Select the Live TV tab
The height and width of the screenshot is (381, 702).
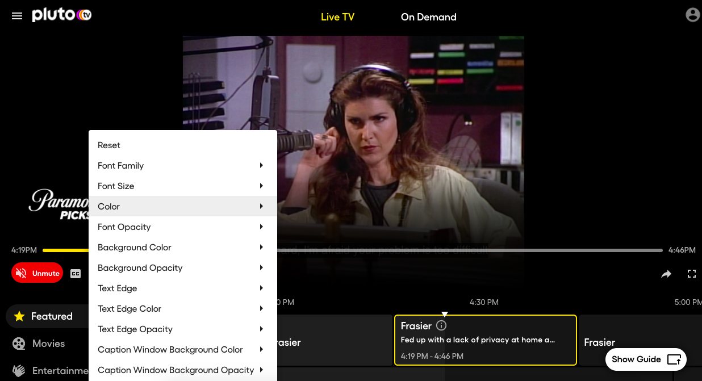tap(338, 16)
